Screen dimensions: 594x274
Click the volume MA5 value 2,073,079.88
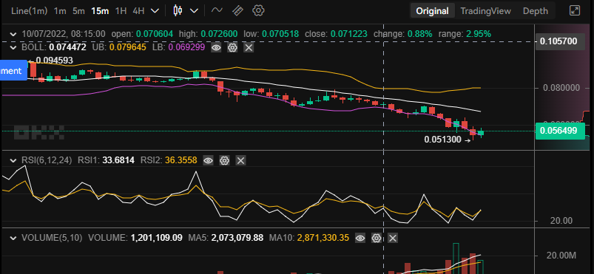(237, 238)
